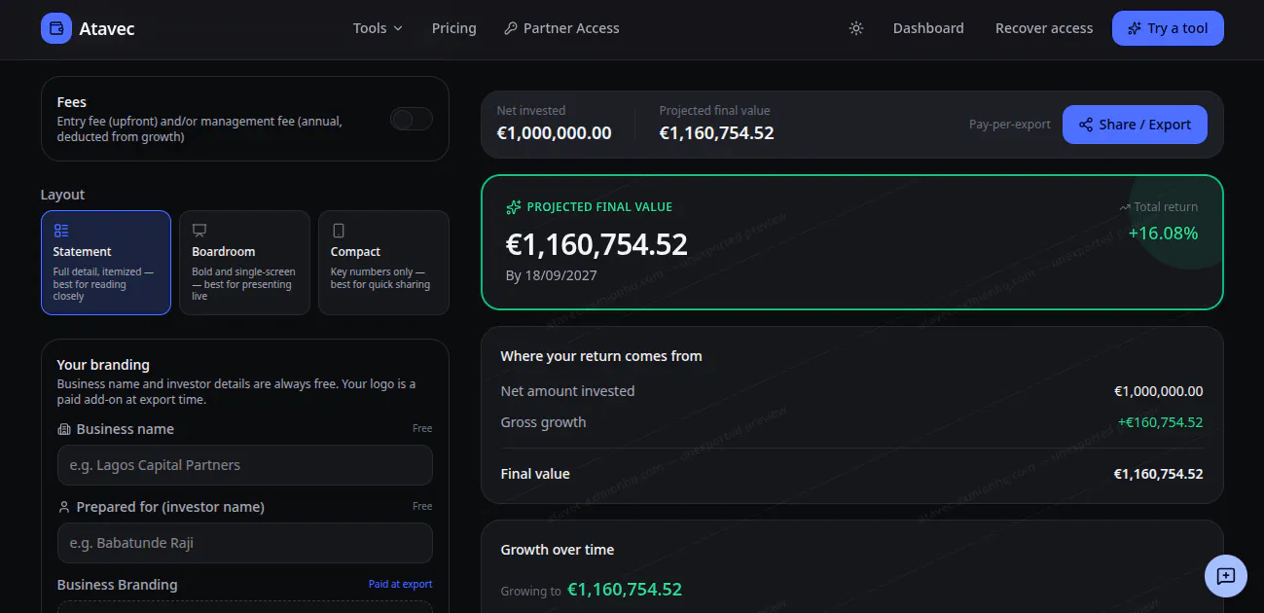Viewport: 1264px width, 613px height.
Task: Click the Pay-per-export label
Action: coord(1010,125)
